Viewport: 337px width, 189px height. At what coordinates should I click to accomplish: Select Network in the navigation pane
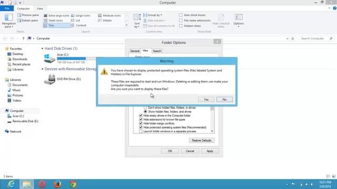tap(13, 131)
